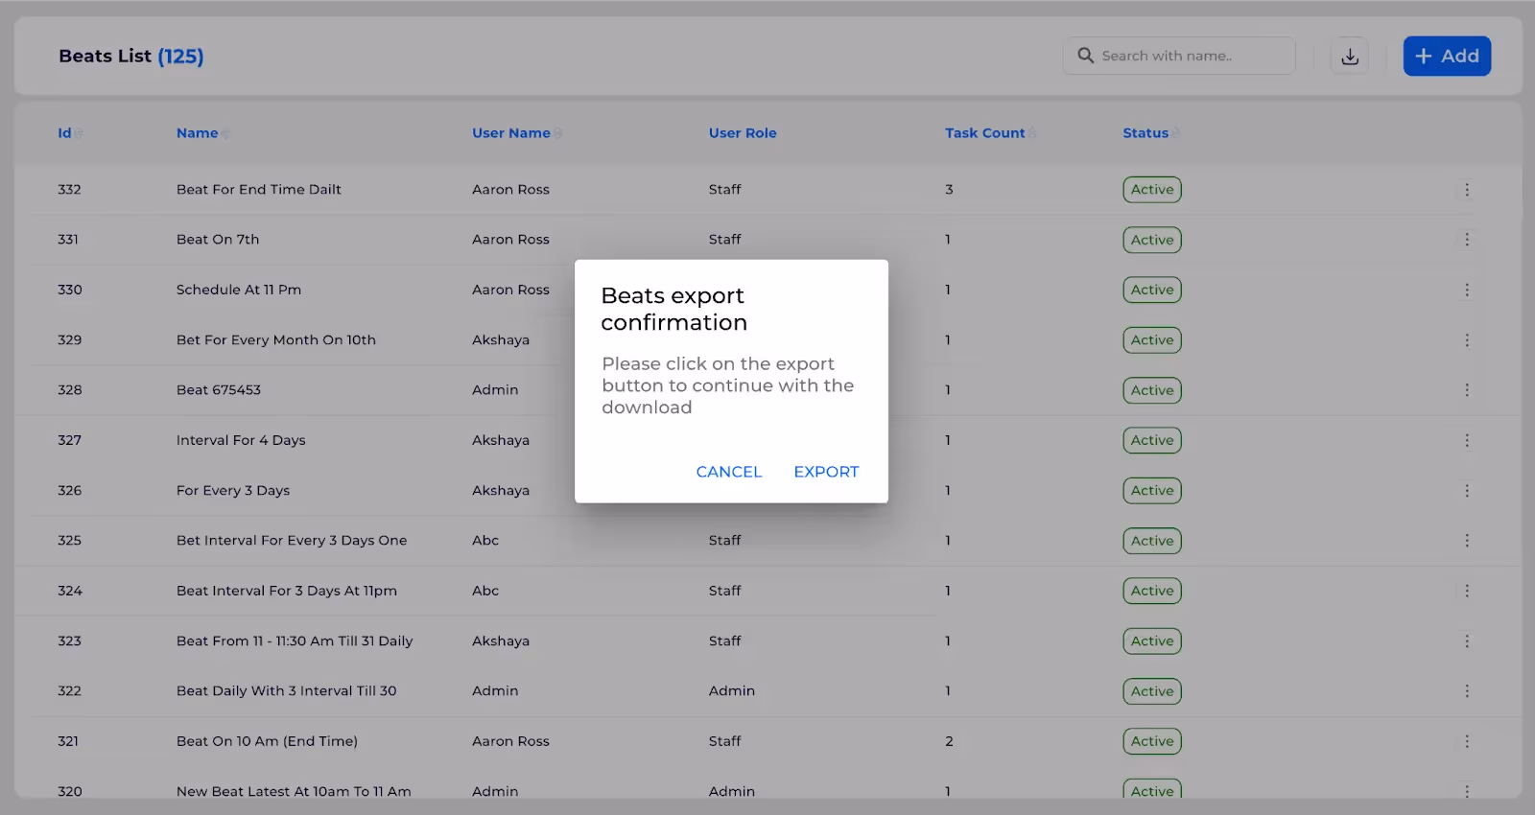The height and width of the screenshot is (815, 1535).
Task: Select 'Beat On 10 Am (End Time)'
Action: (267, 741)
